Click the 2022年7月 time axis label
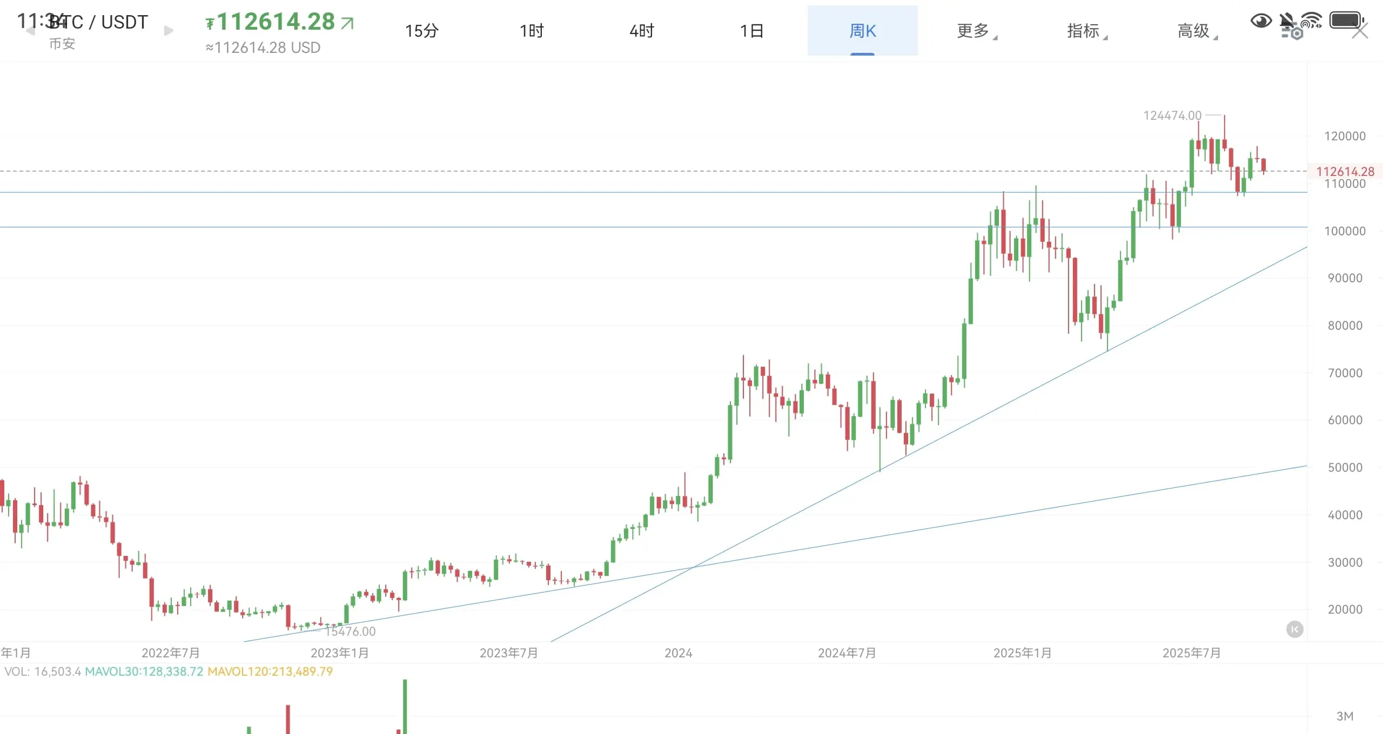Image resolution: width=1383 pixels, height=734 pixels. (x=171, y=653)
